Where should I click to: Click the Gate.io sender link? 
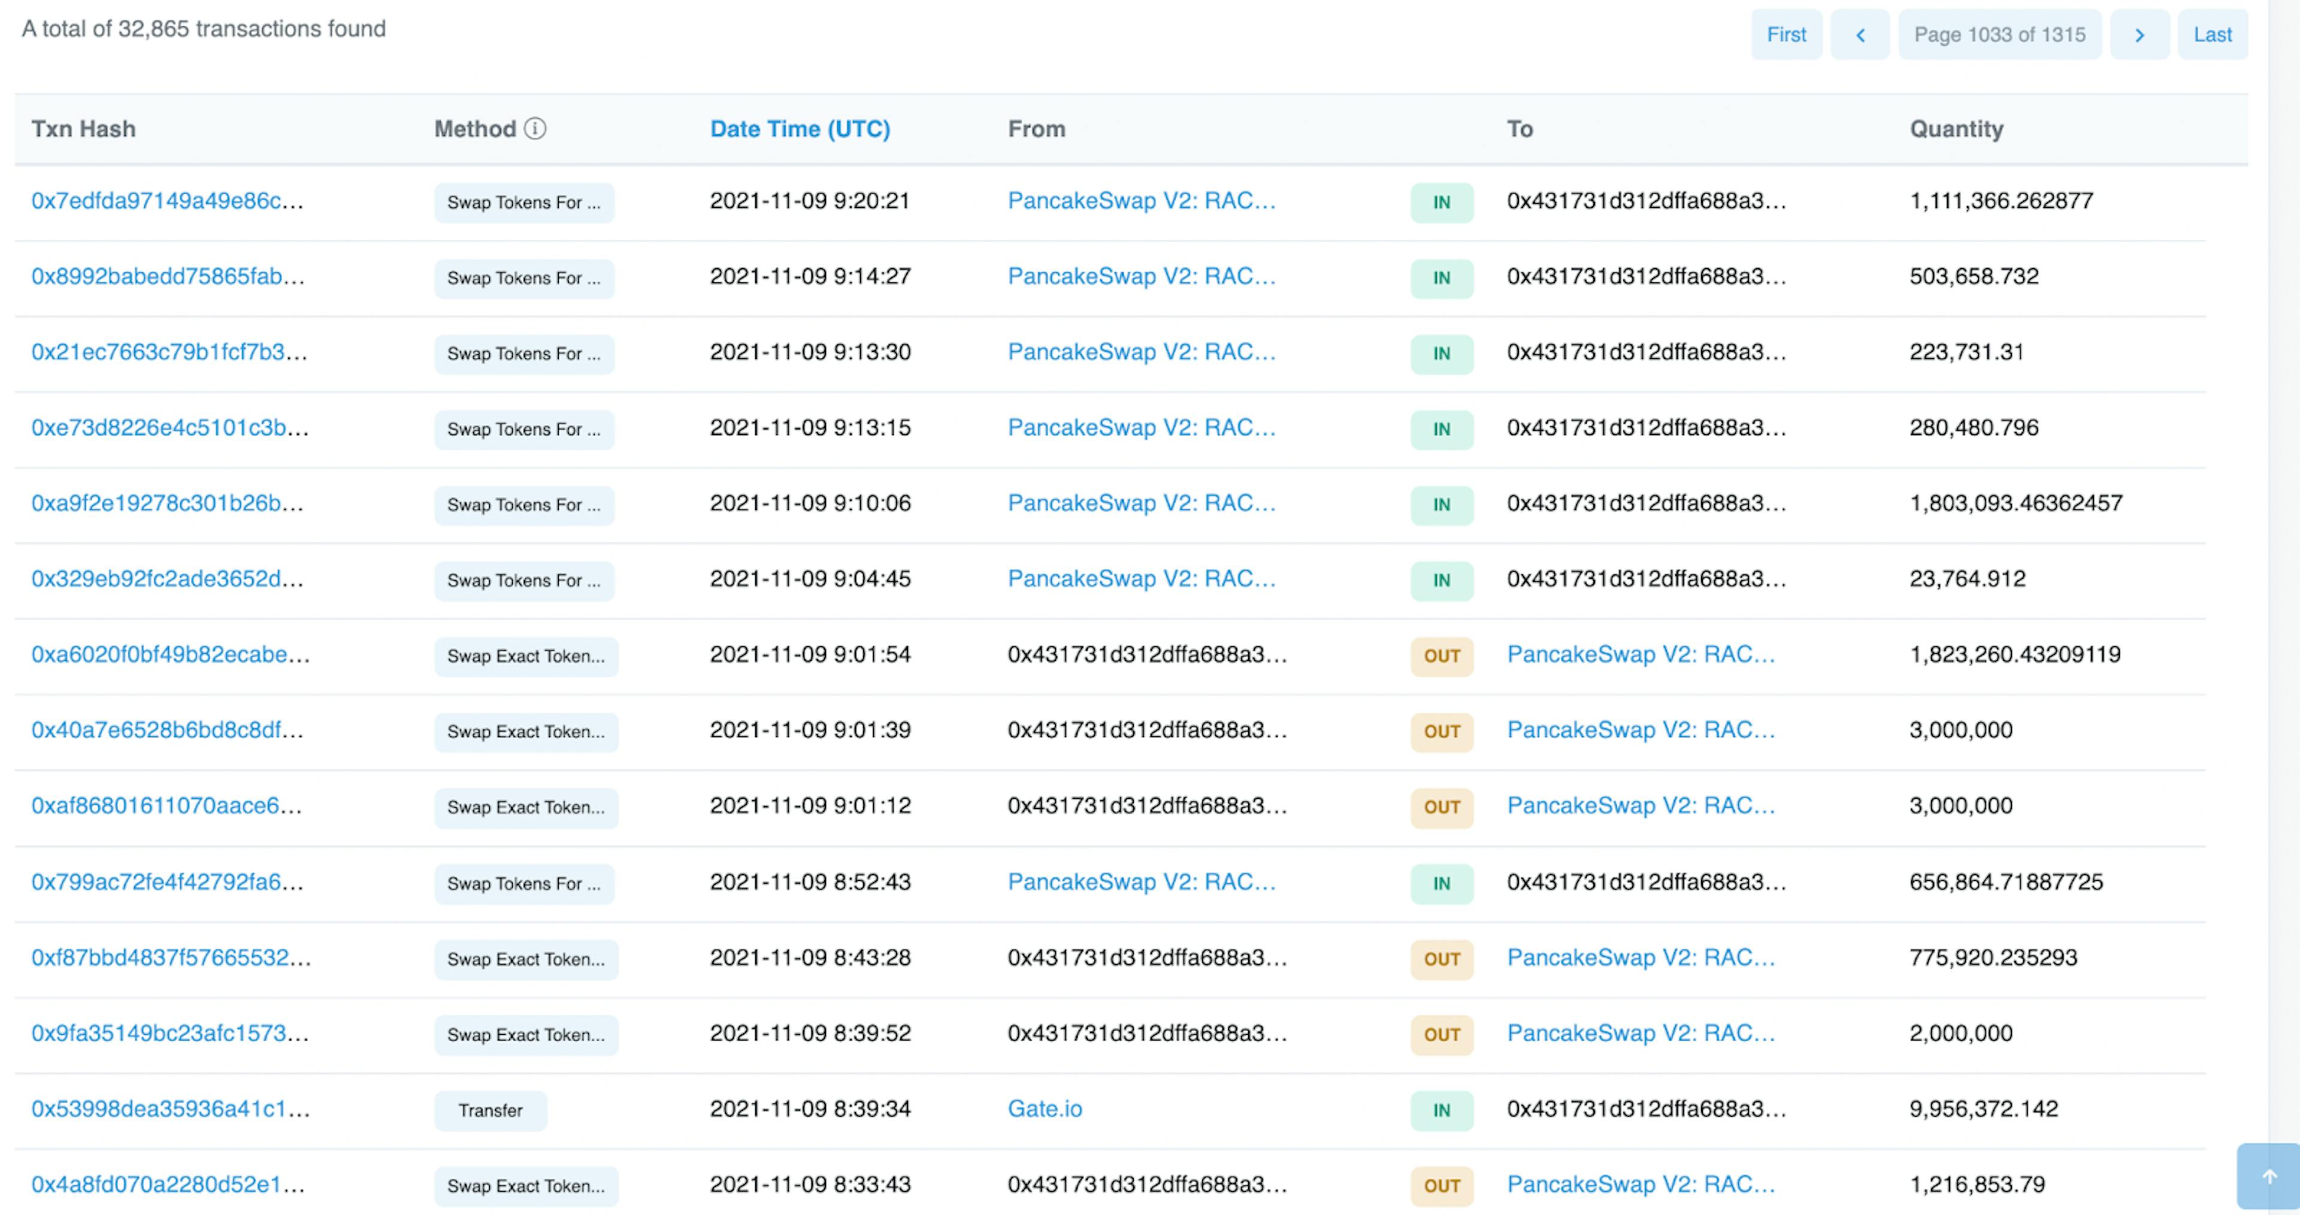[1045, 1109]
